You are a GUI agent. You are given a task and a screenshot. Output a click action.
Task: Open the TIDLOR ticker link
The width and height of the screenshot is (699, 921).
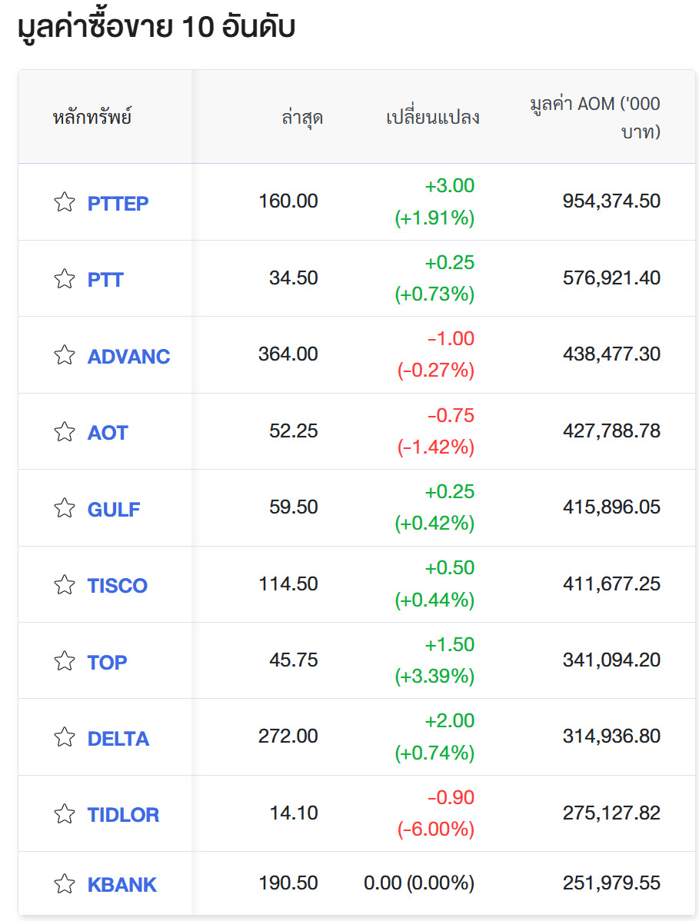point(123,815)
